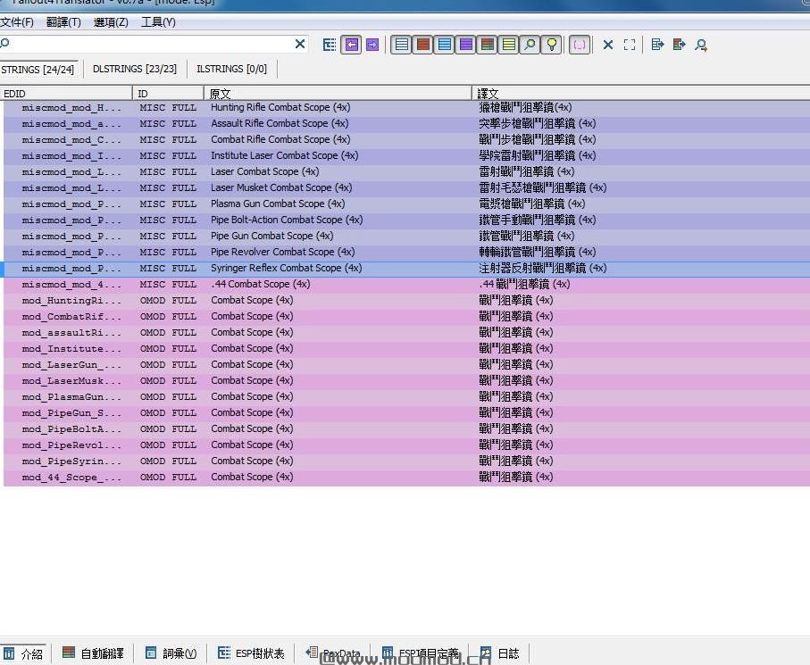Toggle the yellow rows filter button
This screenshot has height=665, width=810.
[509, 45]
